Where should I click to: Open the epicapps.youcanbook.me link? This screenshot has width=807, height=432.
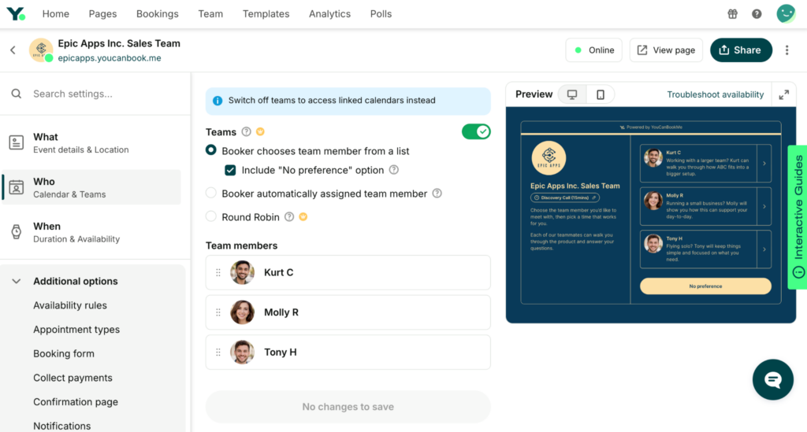[110, 58]
